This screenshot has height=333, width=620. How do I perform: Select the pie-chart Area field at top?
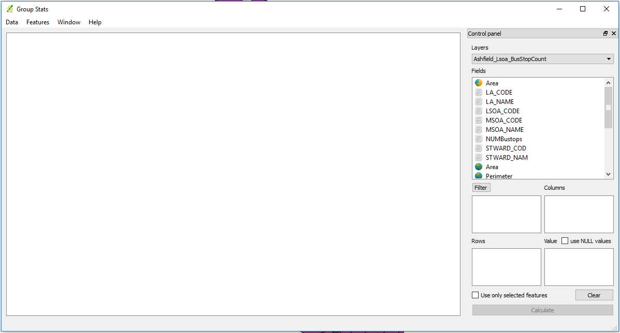[x=492, y=83]
